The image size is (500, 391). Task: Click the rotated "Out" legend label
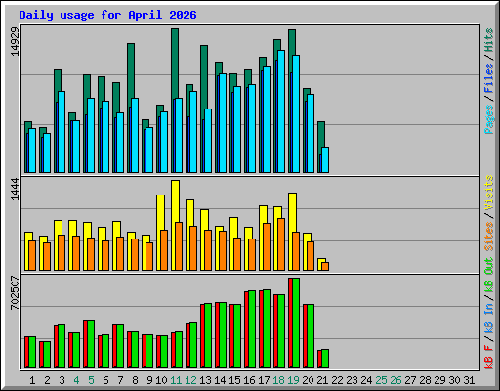tap(489, 266)
